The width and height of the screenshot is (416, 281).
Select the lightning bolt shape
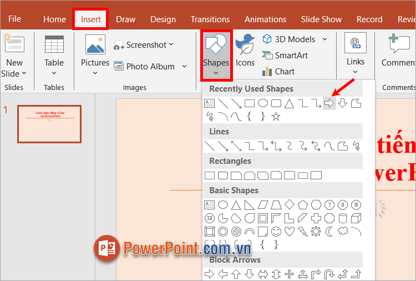[302, 231]
